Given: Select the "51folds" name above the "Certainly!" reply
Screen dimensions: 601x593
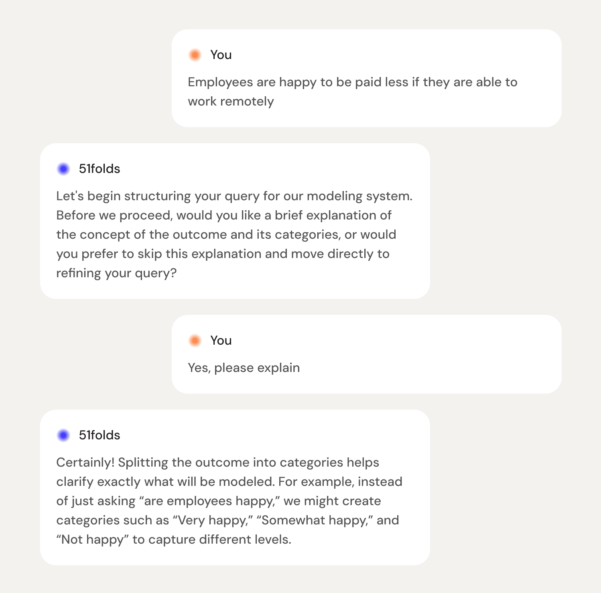Looking at the screenshot, I should point(99,435).
